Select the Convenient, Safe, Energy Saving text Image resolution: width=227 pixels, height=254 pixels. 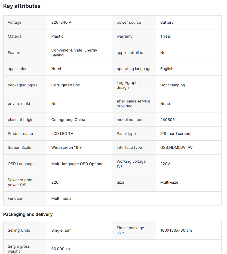pyautogui.click(x=74, y=53)
